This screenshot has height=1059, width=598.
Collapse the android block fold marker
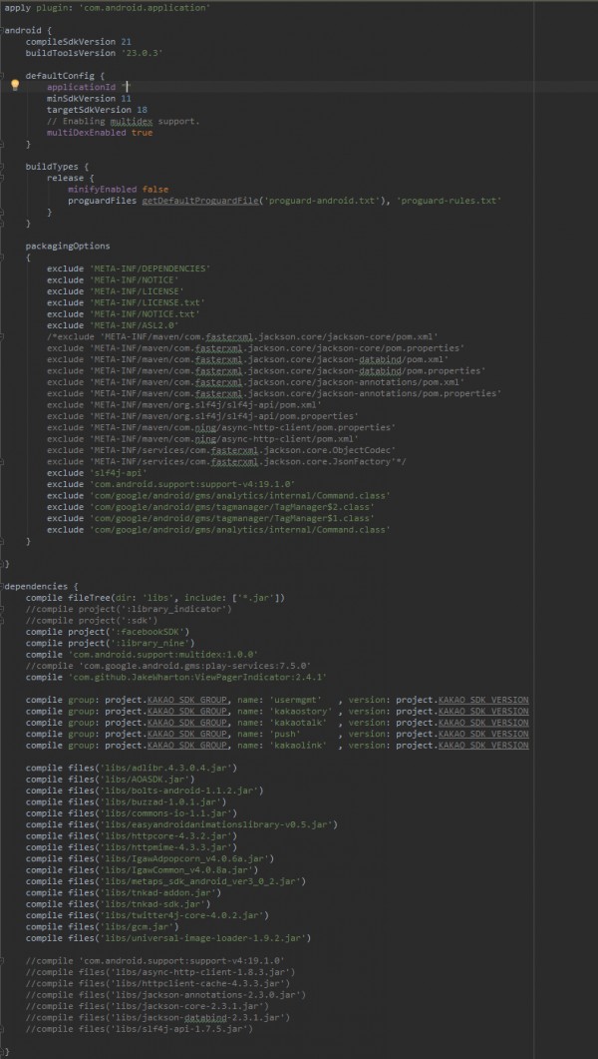[x=2, y=30]
